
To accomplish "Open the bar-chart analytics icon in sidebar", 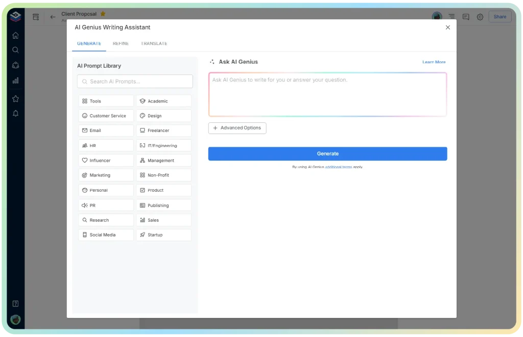I will pyautogui.click(x=15, y=81).
